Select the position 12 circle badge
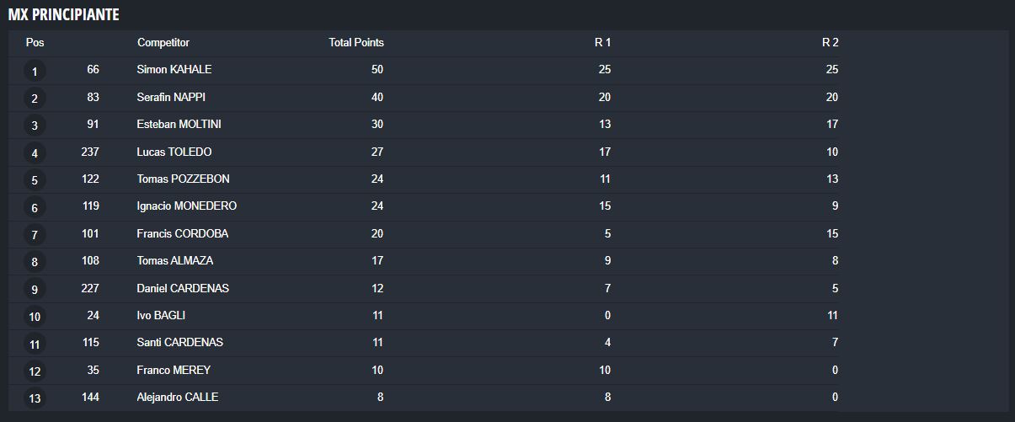The image size is (1015, 422). [35, 371]
